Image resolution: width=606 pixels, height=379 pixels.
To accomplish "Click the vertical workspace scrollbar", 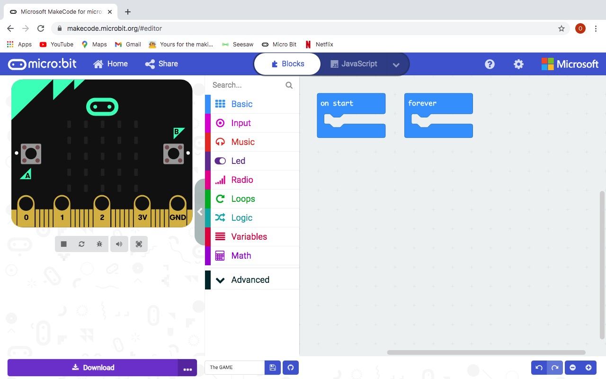I will (602, 265).
